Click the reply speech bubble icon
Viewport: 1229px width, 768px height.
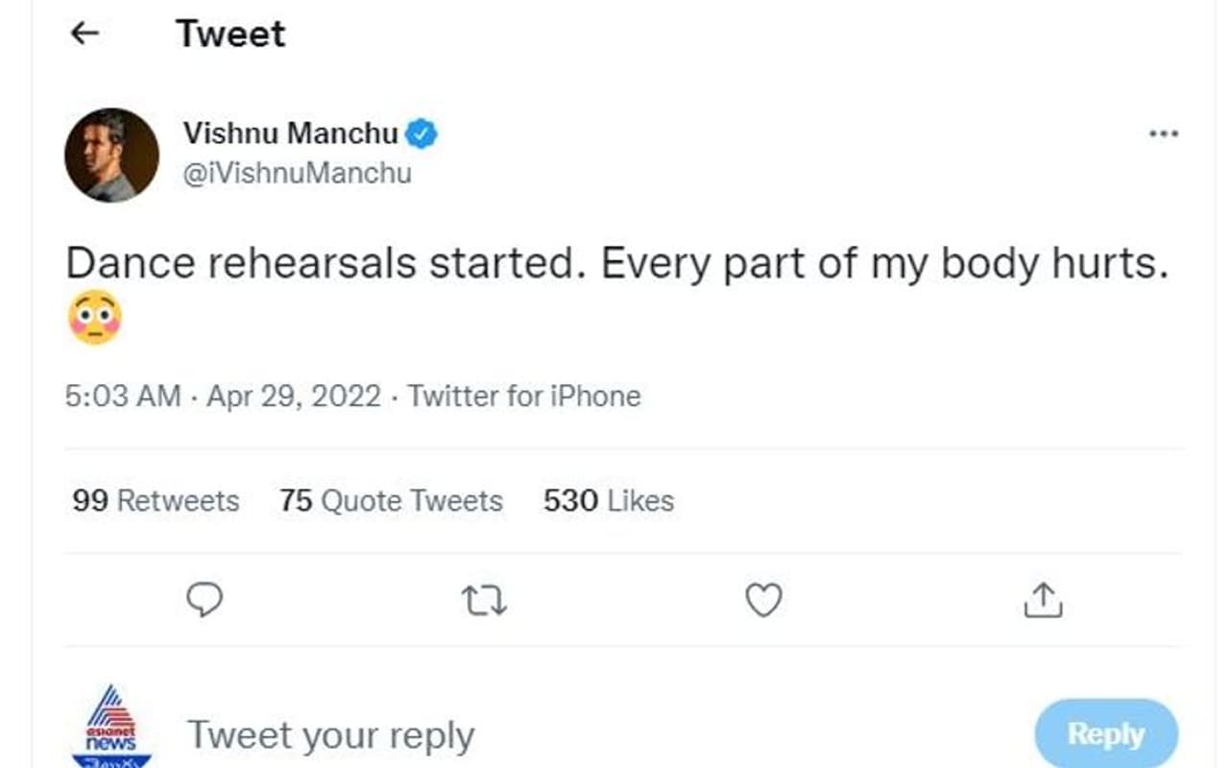point(204,601)
